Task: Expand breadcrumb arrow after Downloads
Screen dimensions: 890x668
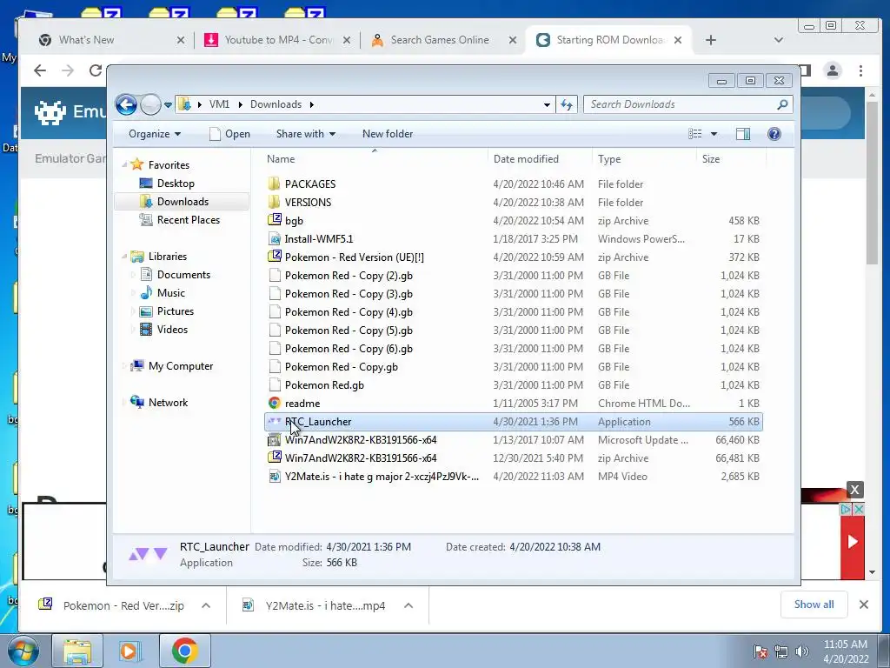Action: click(x=312, y=104)
